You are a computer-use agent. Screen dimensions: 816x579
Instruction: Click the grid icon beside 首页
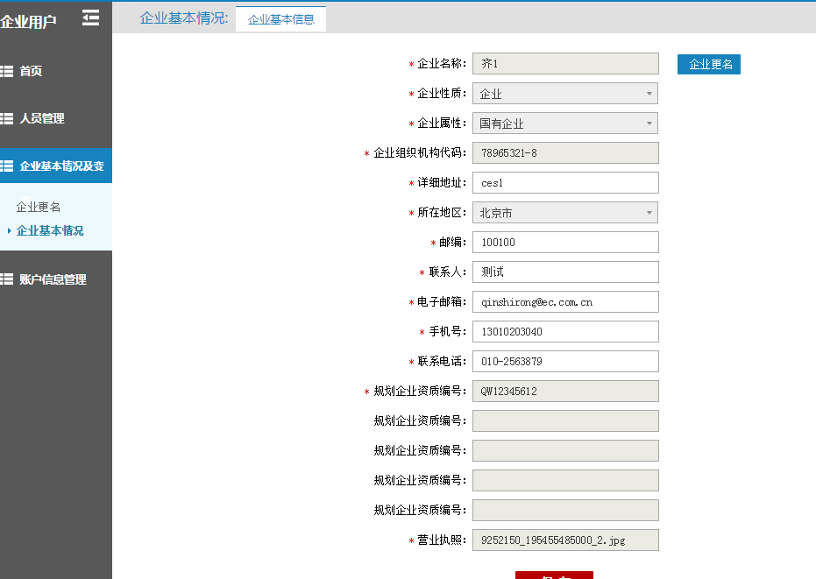[x=7, y=71]
